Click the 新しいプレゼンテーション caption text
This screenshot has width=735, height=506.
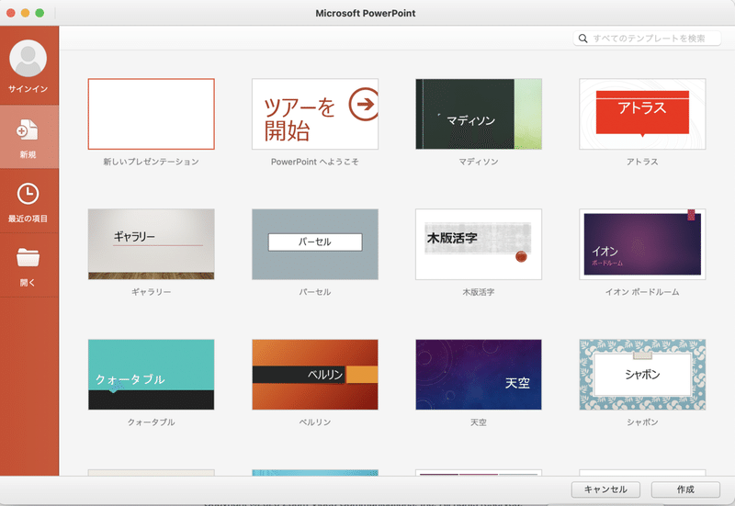point(151,162)
